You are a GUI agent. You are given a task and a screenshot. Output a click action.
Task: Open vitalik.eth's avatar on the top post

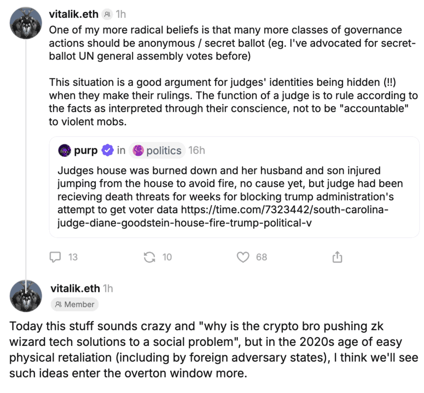(x=26, y=22)
